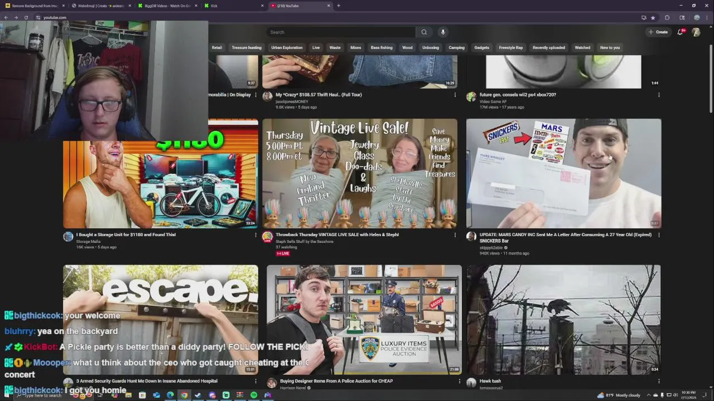Open the UPDATE: MARS CANDY INC video title
Viewport: 714px width, 401px height.
point(566,238)
